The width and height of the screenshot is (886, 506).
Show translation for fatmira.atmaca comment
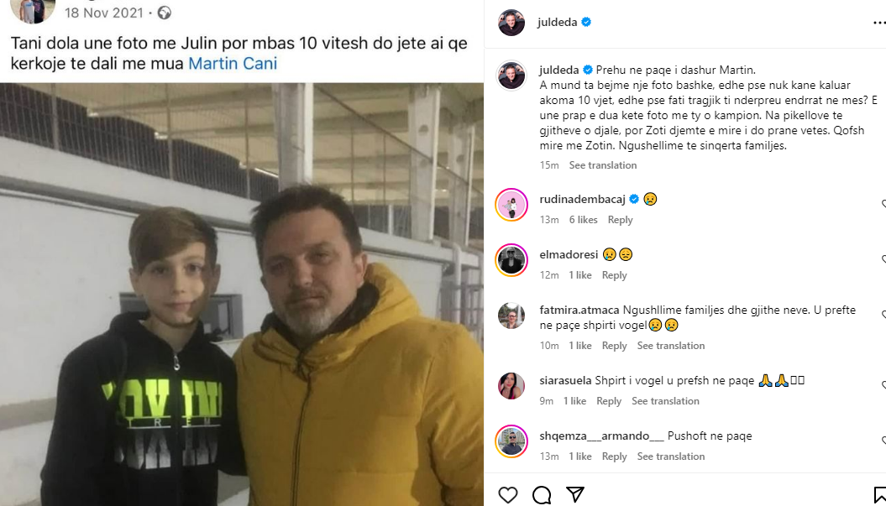click(671, 346)
